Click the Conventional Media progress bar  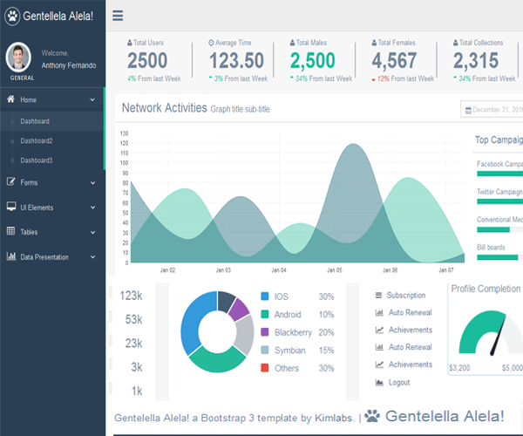pos(500,229)
